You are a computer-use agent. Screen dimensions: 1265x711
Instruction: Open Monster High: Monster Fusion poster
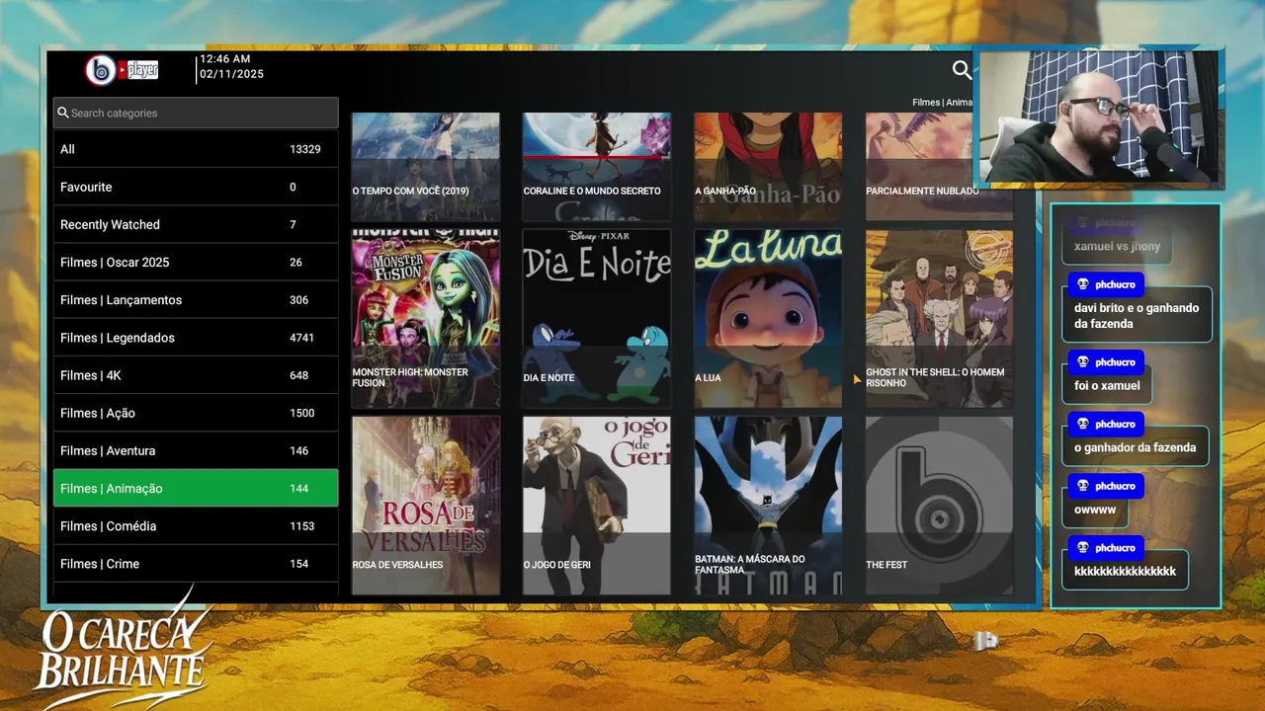pos(426,318)
